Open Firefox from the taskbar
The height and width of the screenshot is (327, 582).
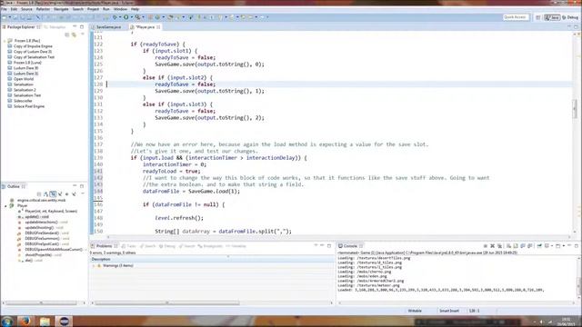click(25, 321)
